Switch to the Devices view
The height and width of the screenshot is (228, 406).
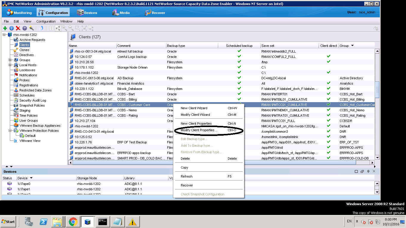pos(87,13)
